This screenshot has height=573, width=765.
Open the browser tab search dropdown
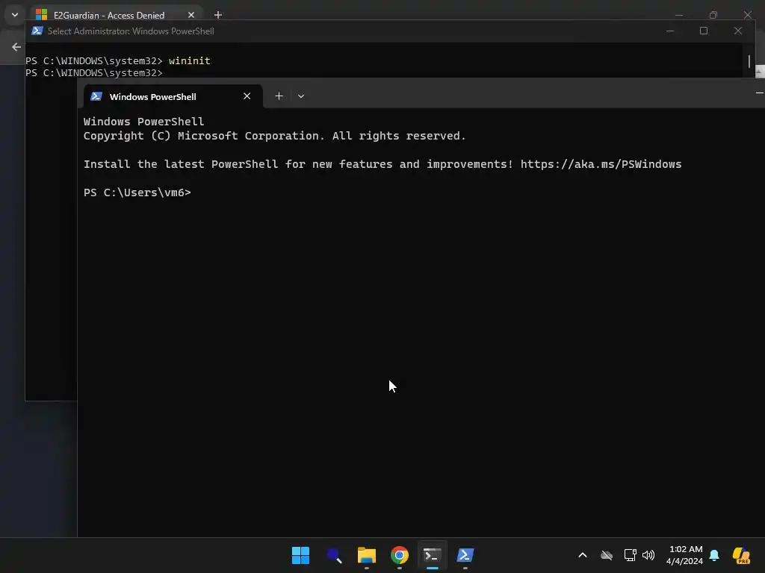pos(15,15)
